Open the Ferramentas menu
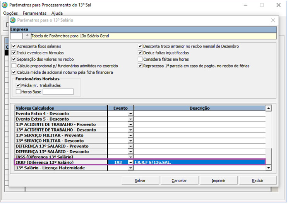The image size is (288, 204). pos(34,13)
